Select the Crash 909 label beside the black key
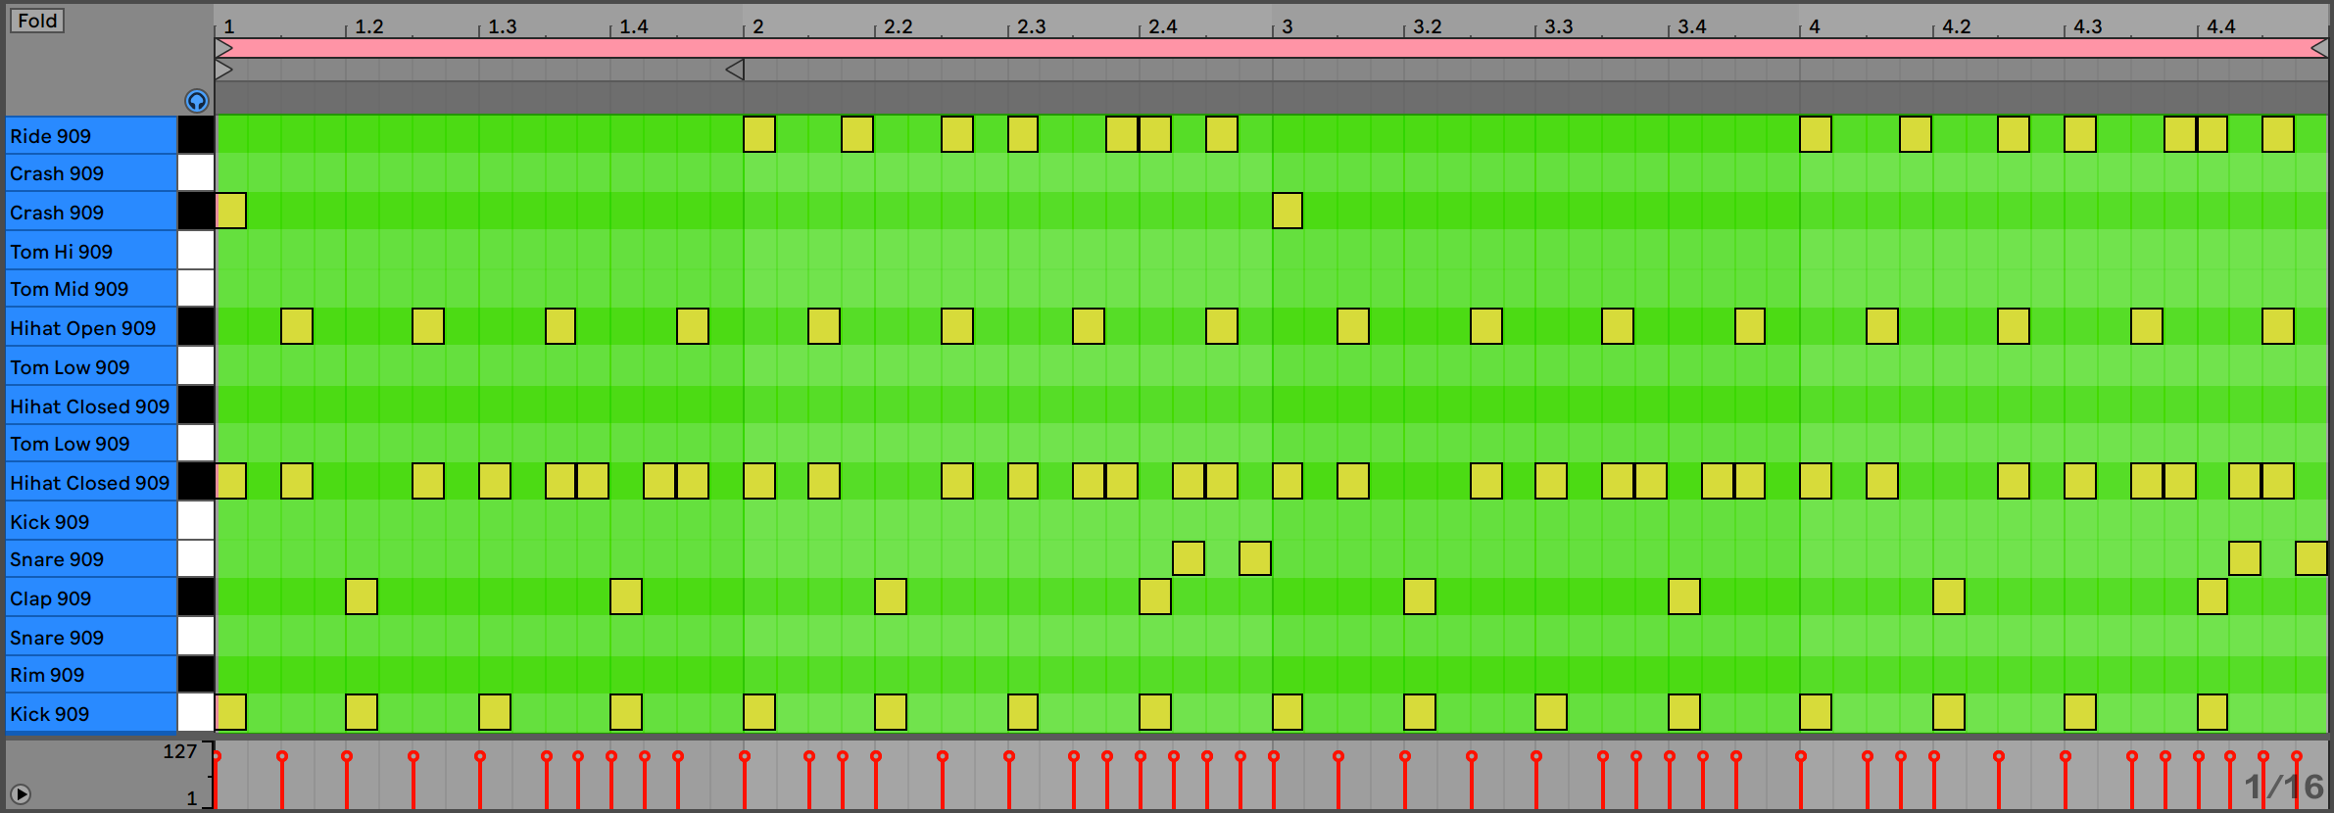The height and width of the screenshot is (813, 2334). [x=91, y=213]
